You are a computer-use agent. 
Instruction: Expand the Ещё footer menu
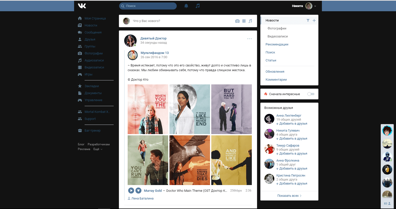click(x=98, y=149)
